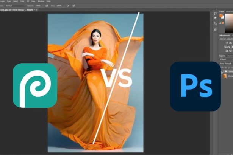Click the gamut replacement color box

click(223, 23)
